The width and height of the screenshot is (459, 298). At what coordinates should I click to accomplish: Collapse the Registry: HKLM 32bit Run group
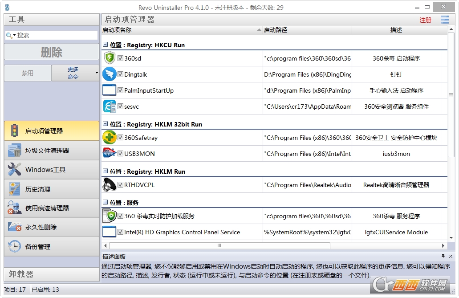[x=106, y=124]
